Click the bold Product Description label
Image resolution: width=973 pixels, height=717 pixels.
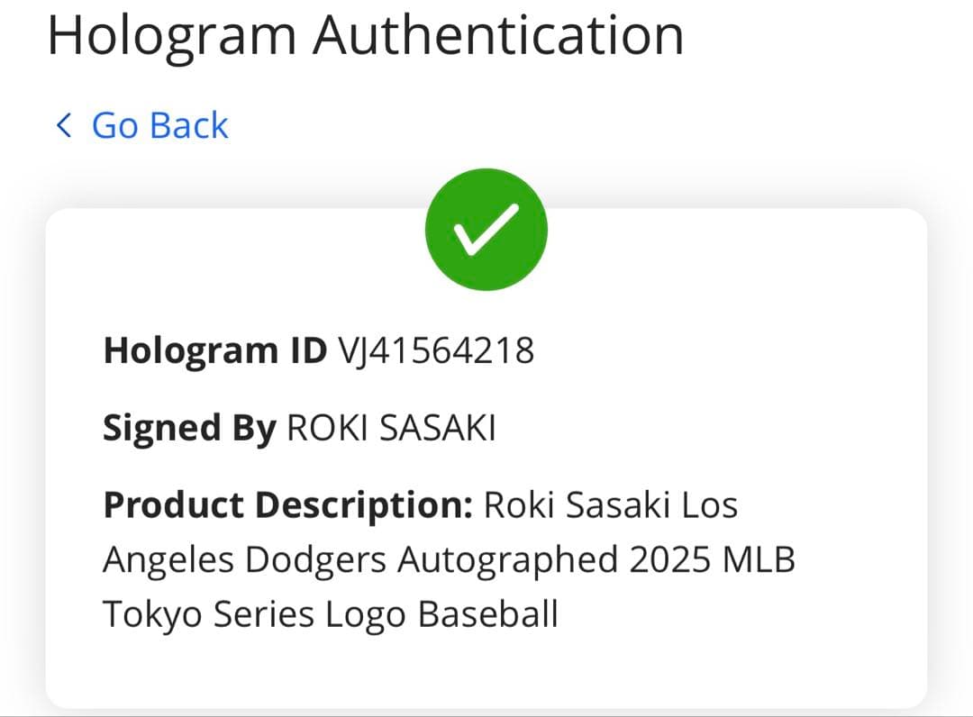[x=288, y=506]
